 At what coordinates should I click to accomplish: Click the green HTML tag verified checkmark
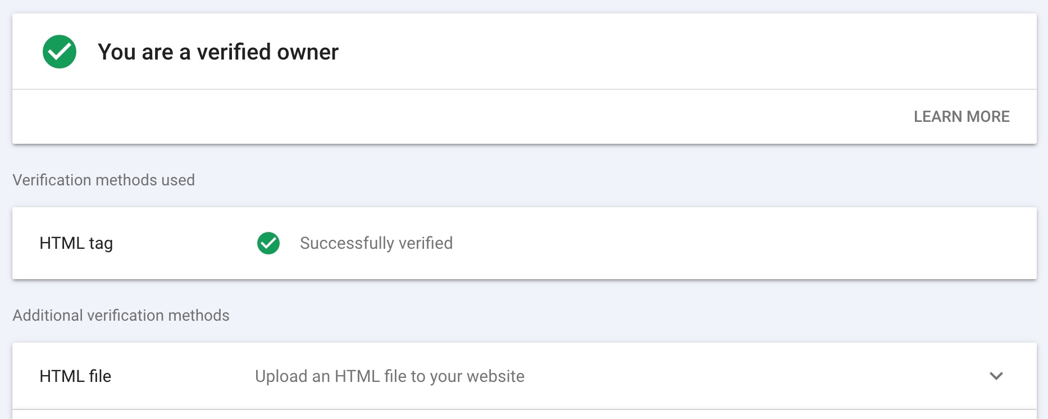click(268, 243)
